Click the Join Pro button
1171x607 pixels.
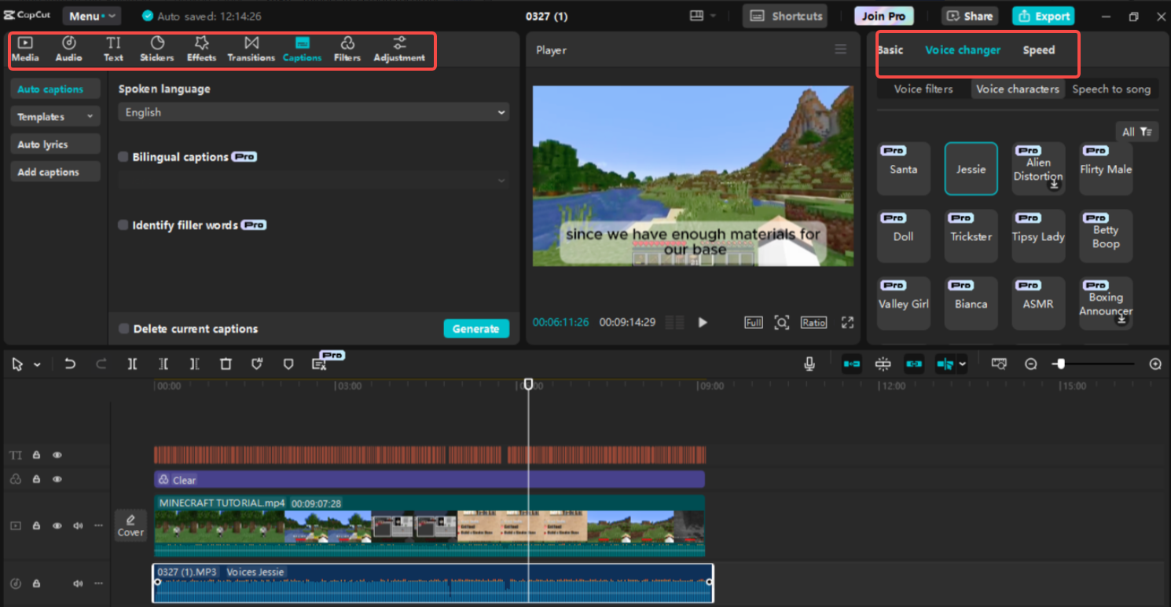[884, 16]
